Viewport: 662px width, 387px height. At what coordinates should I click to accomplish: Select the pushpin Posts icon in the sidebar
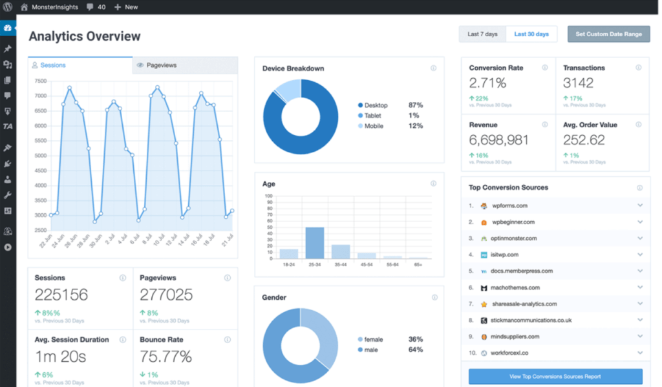[x=6, y=50]
